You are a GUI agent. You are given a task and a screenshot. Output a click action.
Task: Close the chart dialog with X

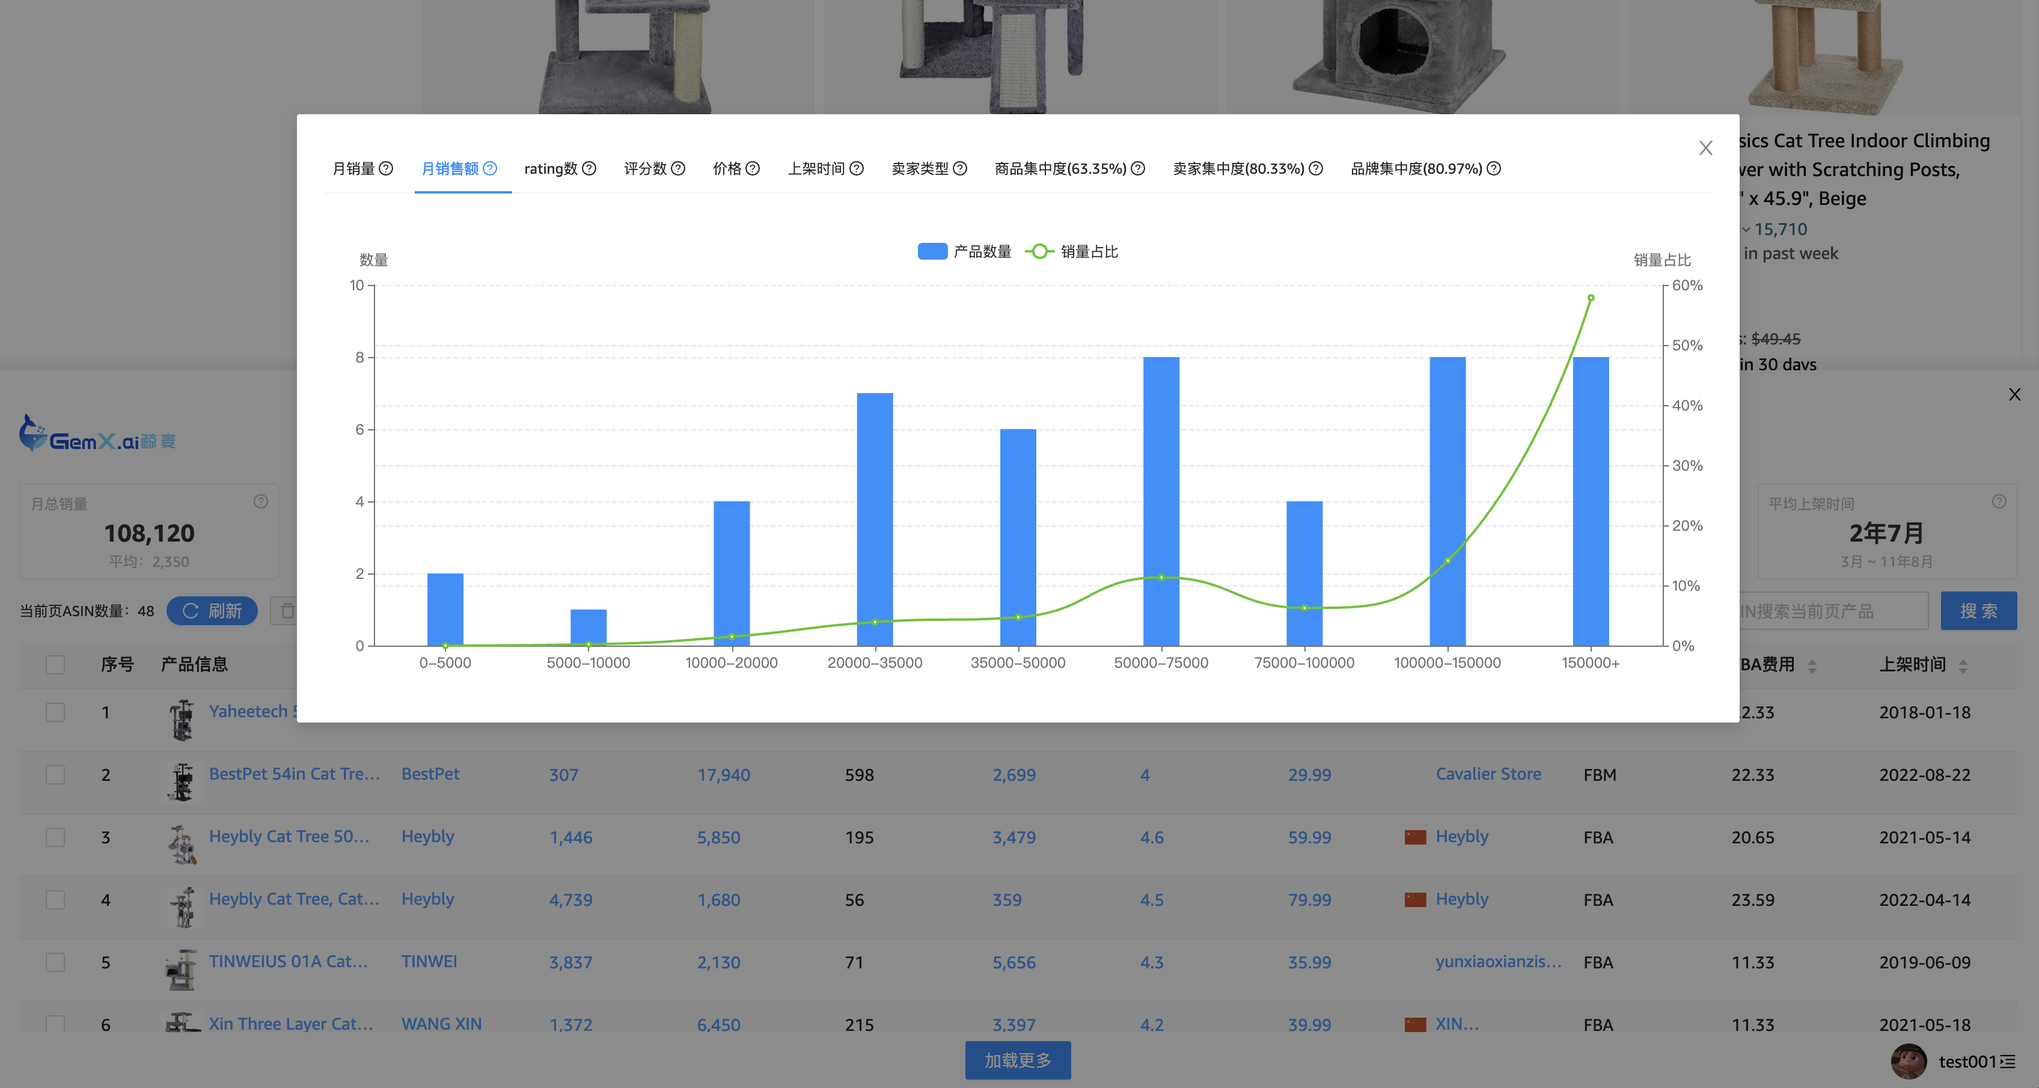(1706, 148)
